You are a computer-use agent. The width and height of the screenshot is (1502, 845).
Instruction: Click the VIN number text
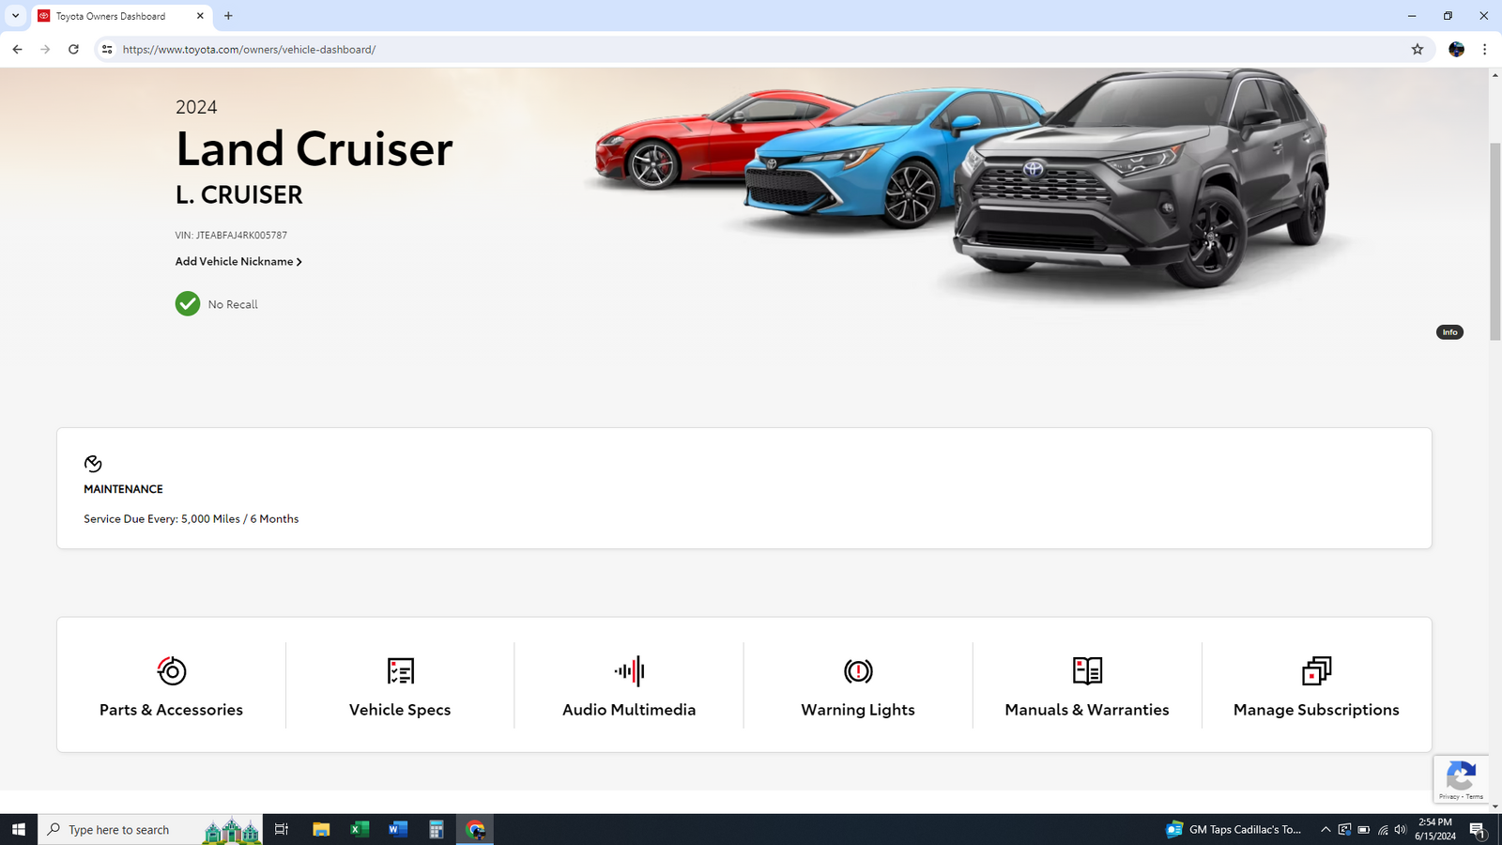click(x=231, y=235)
